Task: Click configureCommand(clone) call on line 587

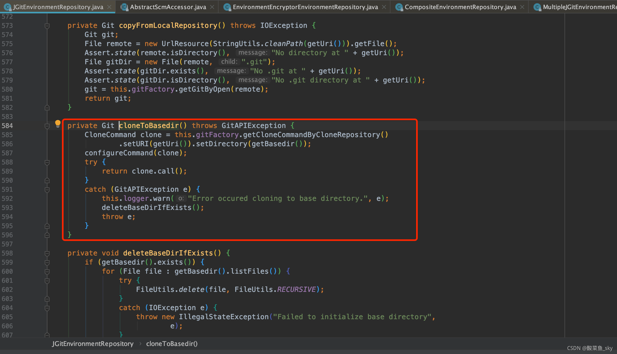Action: pyautogui.click(x=134, y=153)
